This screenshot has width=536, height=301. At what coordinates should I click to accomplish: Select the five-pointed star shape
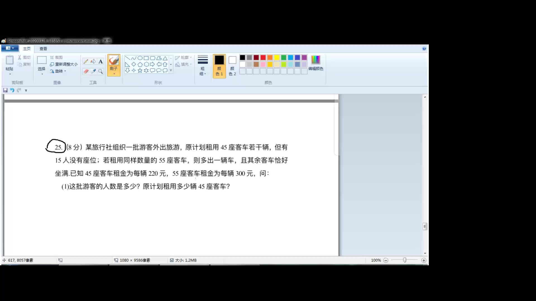pos(140,70)
